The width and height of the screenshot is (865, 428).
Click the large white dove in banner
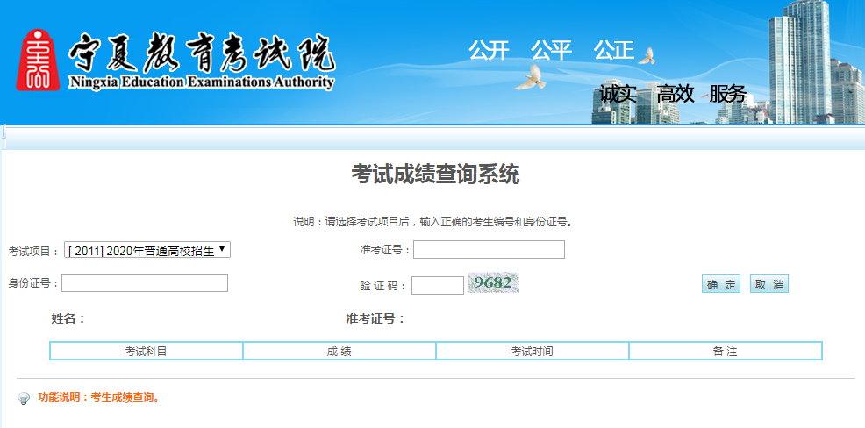tap(530, 78)
